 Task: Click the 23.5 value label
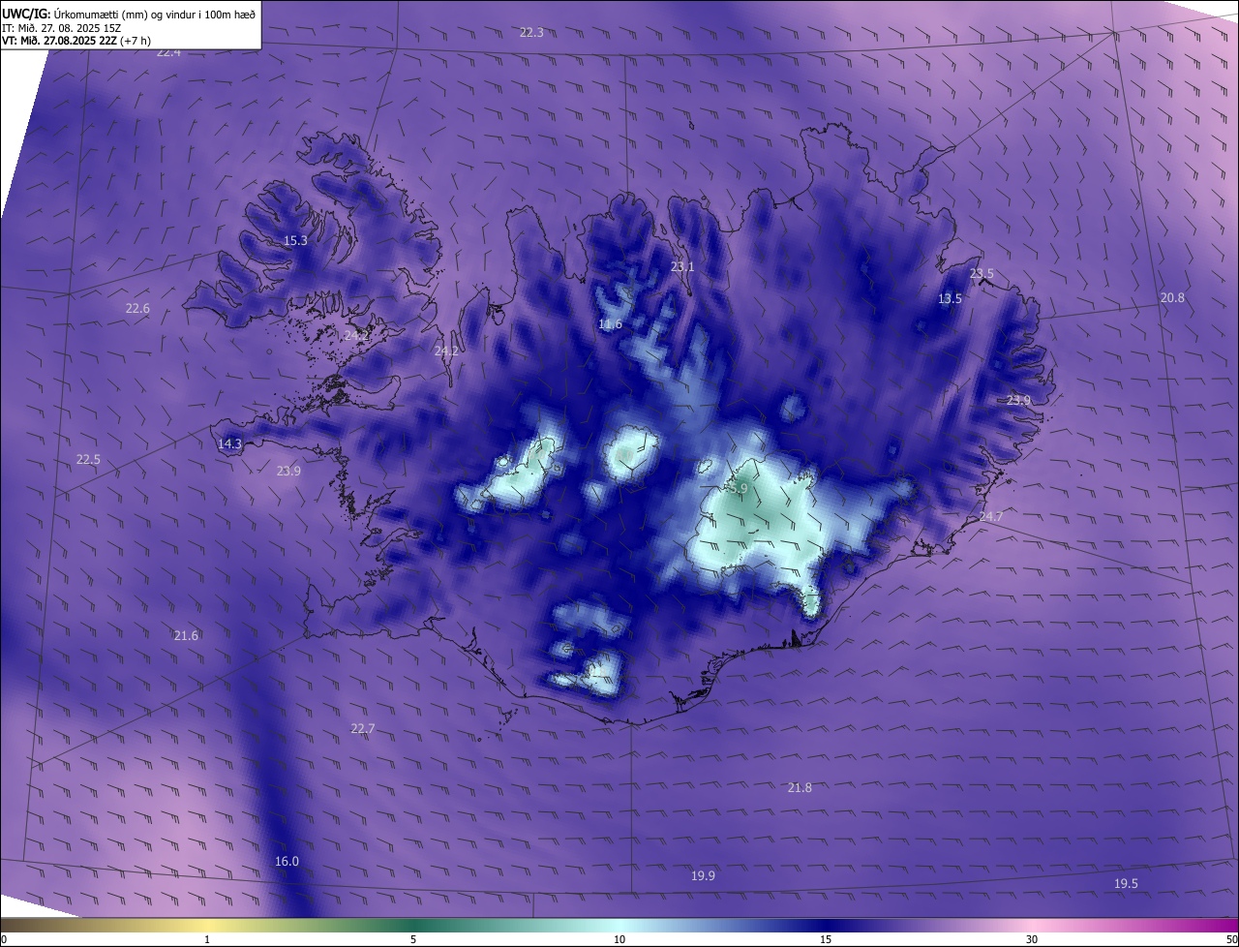pos(982,273)
